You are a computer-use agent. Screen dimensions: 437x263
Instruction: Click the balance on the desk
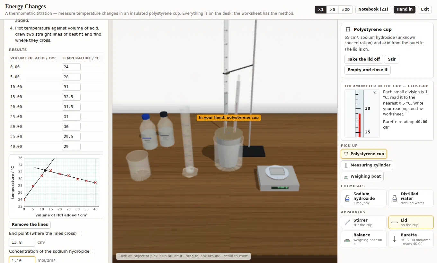[278, 178]
